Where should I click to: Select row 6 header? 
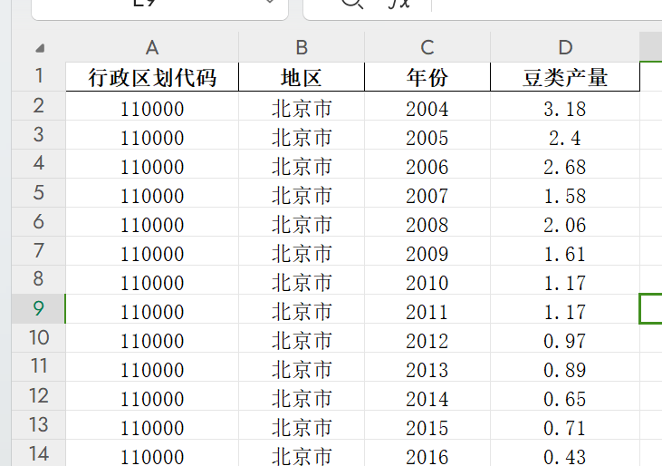[38, 222]
